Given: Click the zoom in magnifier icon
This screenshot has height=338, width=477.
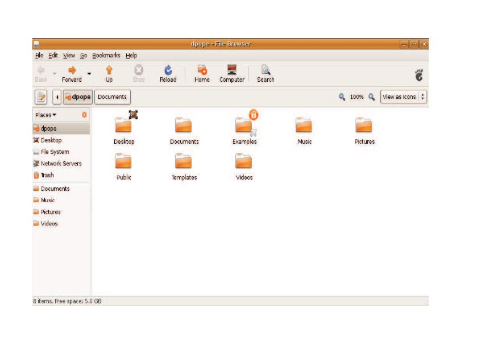Looking at the screenshot, I should (x=371, y=97).
